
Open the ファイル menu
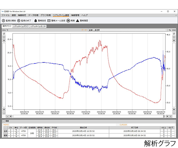(x=6, y=15)
